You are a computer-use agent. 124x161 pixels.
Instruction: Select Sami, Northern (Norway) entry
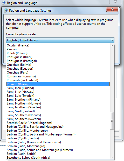[58, 103]
